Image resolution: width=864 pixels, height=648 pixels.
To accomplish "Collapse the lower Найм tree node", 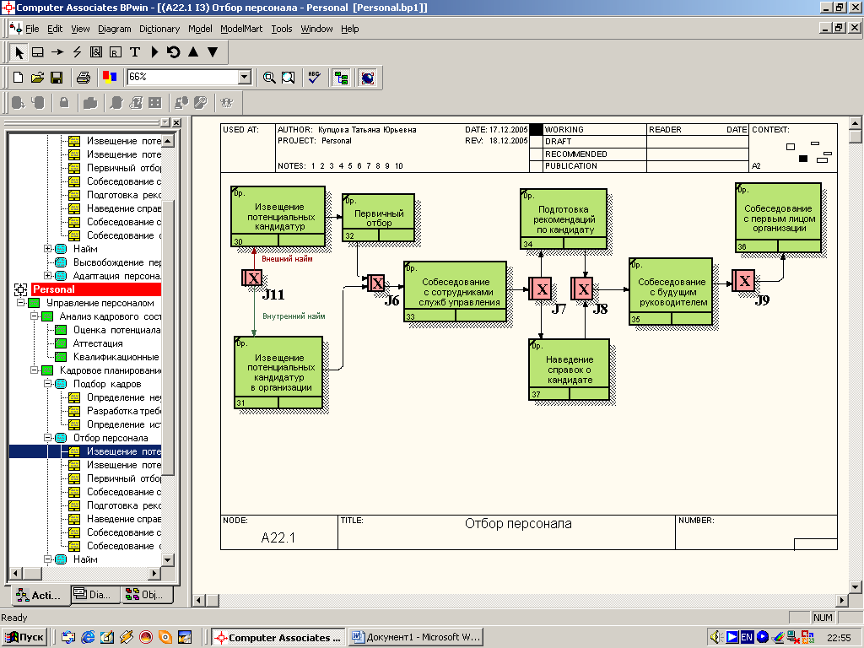I will tap(48, 559).
